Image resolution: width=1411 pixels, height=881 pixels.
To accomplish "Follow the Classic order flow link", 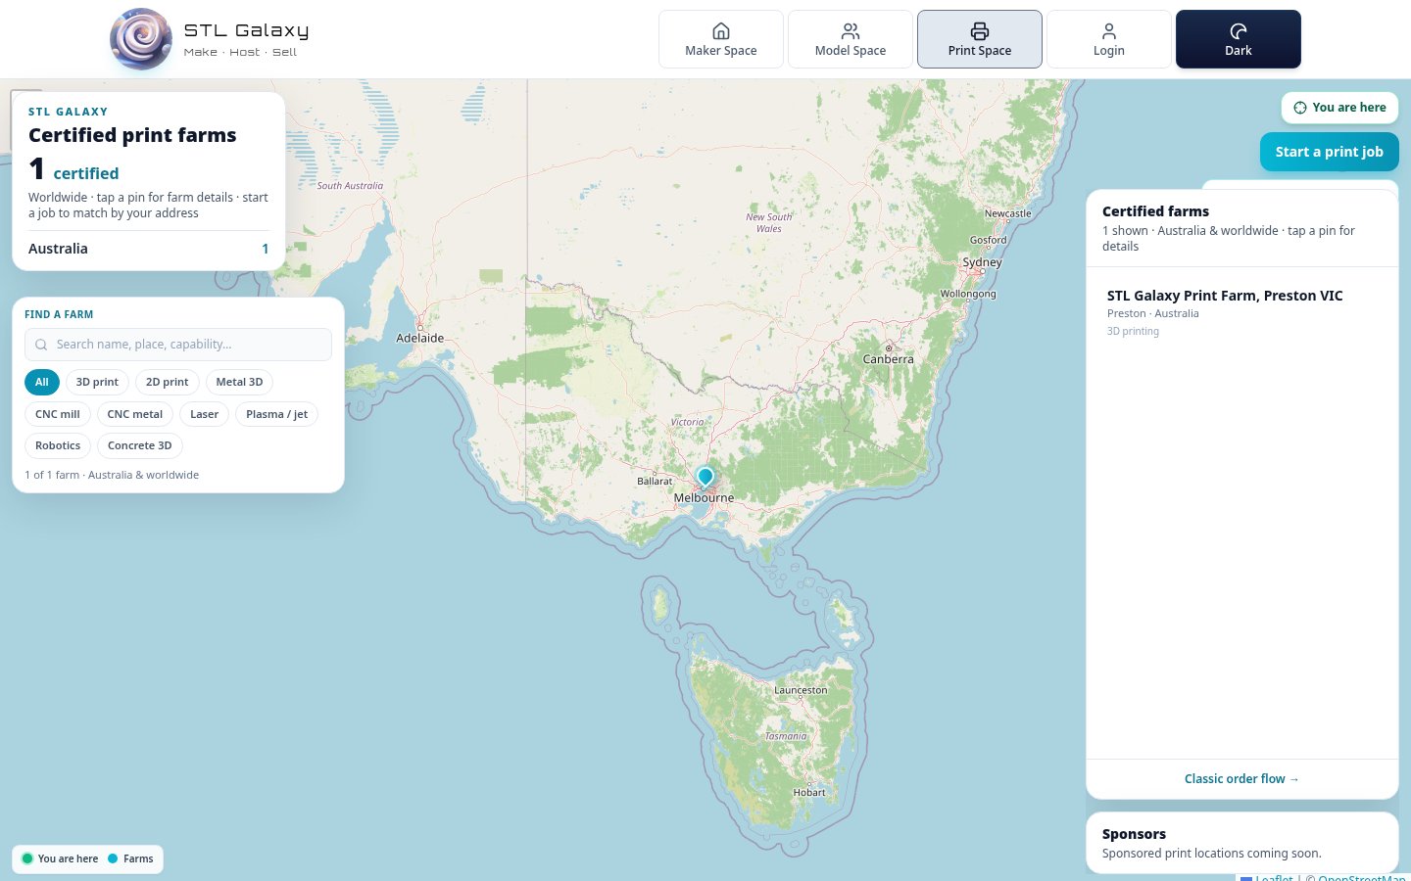I will (1241, 779).
